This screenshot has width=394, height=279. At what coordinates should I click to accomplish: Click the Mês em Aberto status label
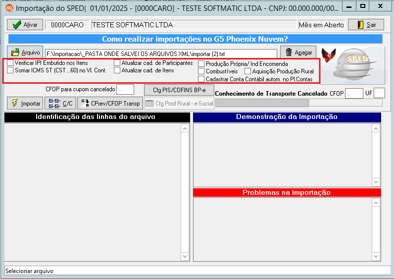click(321, 25)
